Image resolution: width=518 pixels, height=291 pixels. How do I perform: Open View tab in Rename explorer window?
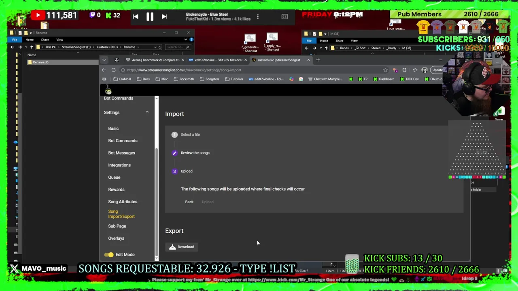[x=59, y=40]
